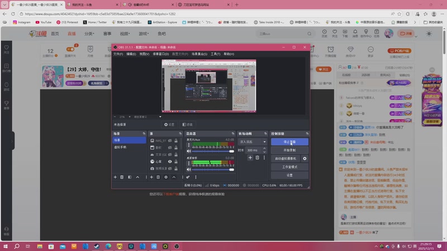Toggle lock on the 心率 source
The image size is (447, 251).
tap(176, 161)
